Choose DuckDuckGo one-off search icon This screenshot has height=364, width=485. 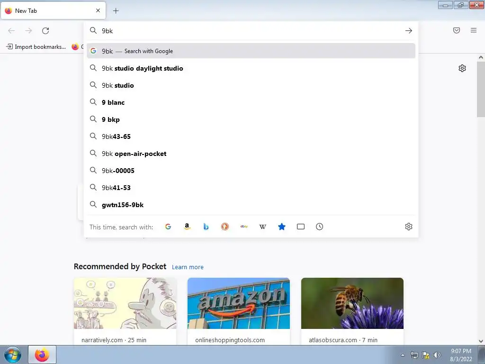click(x=225, y=227)
